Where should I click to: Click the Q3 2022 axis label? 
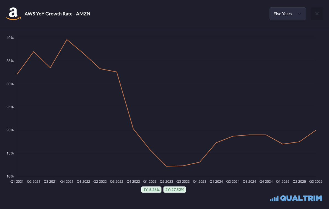pyautogui.click(x=117, y=182)
